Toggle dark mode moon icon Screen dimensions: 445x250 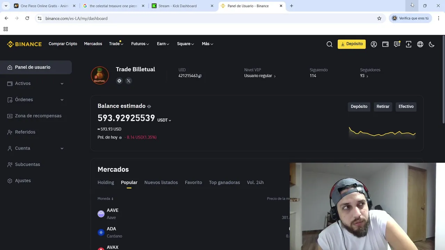point(431,44)
